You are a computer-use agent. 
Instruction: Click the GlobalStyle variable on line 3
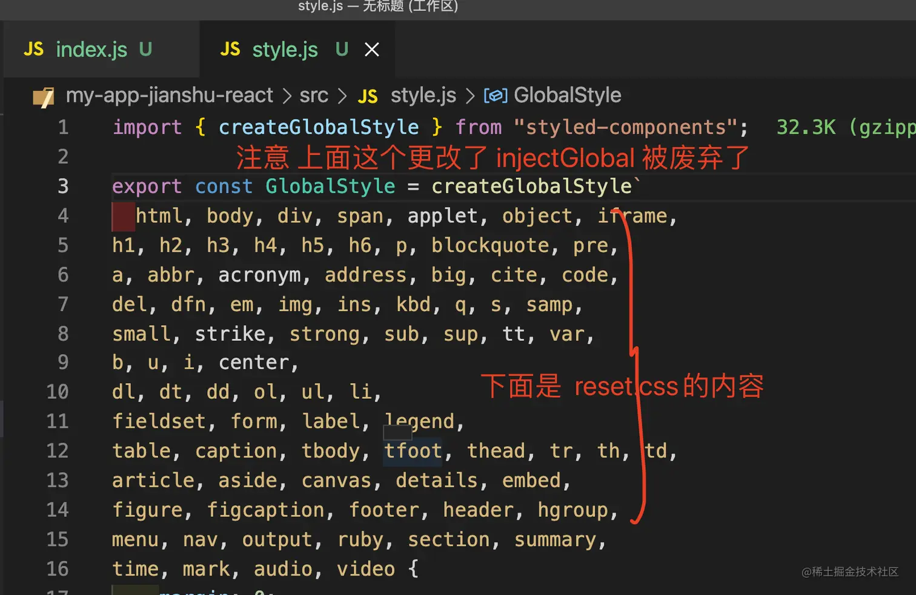[x=330, y=186]
